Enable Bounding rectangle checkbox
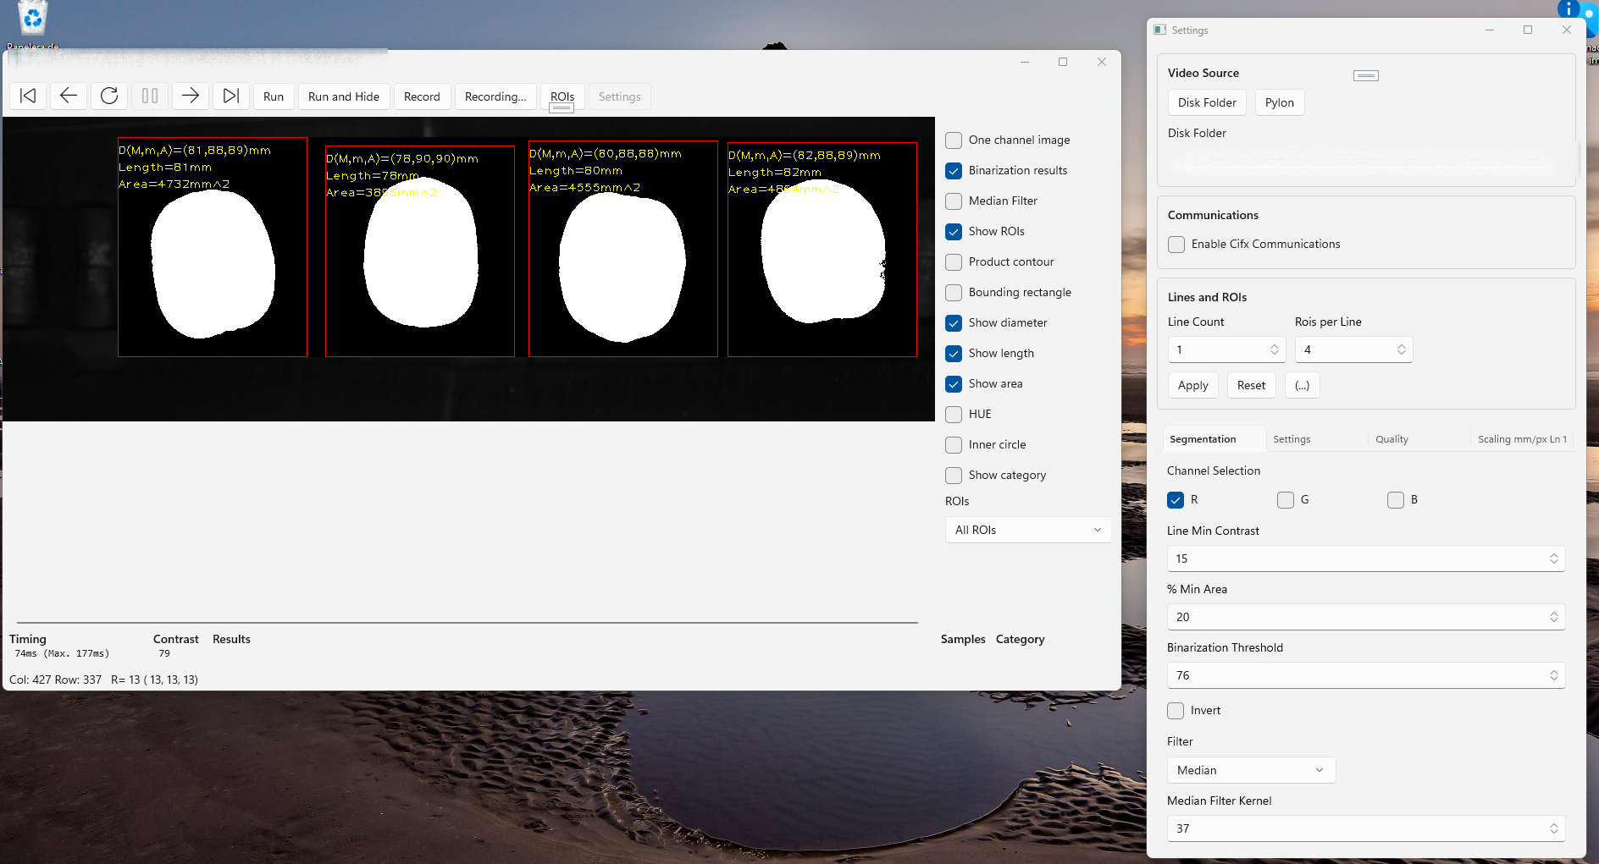This screenshot has width=1599, height=864. [x=954, y=292]
